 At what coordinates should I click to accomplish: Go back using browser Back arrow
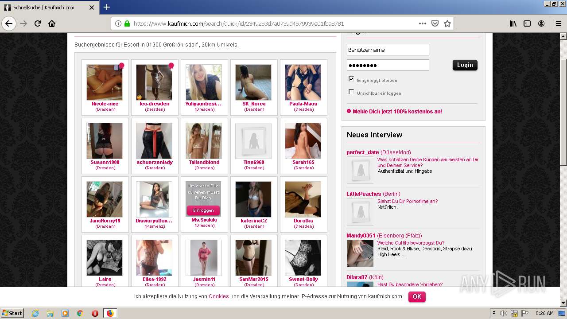tap(9, 23)
